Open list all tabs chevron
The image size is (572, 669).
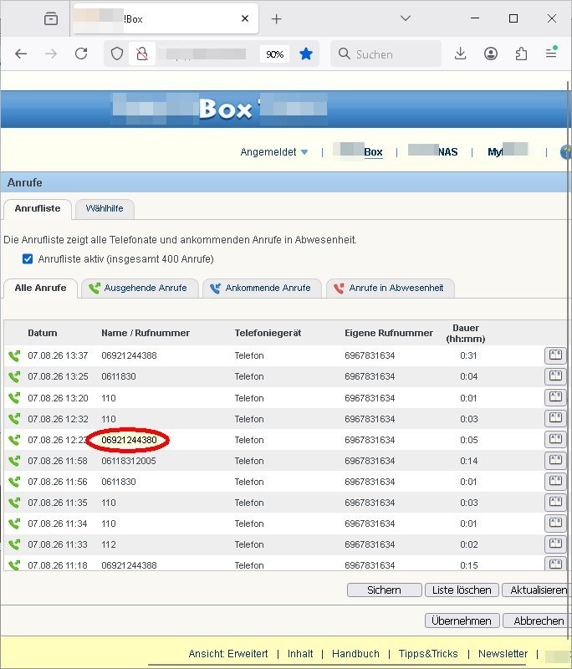click(406, 18)
